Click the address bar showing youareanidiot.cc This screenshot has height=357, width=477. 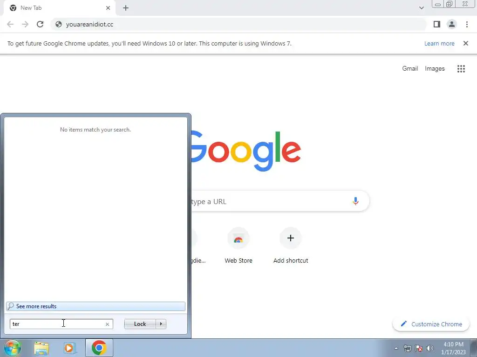[239, 24]
